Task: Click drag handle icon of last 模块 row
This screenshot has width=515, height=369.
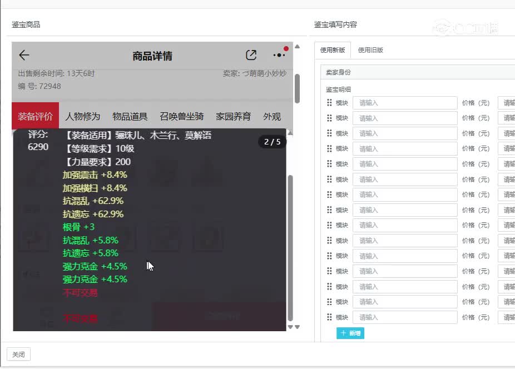Action: click(x=329, y=317)
